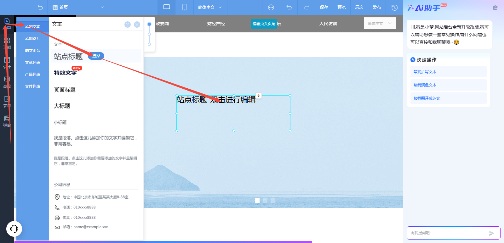Choose the 页面标题 text style
Image resolution: width=504 pixels, height=243 pixels.
[65, 90]
